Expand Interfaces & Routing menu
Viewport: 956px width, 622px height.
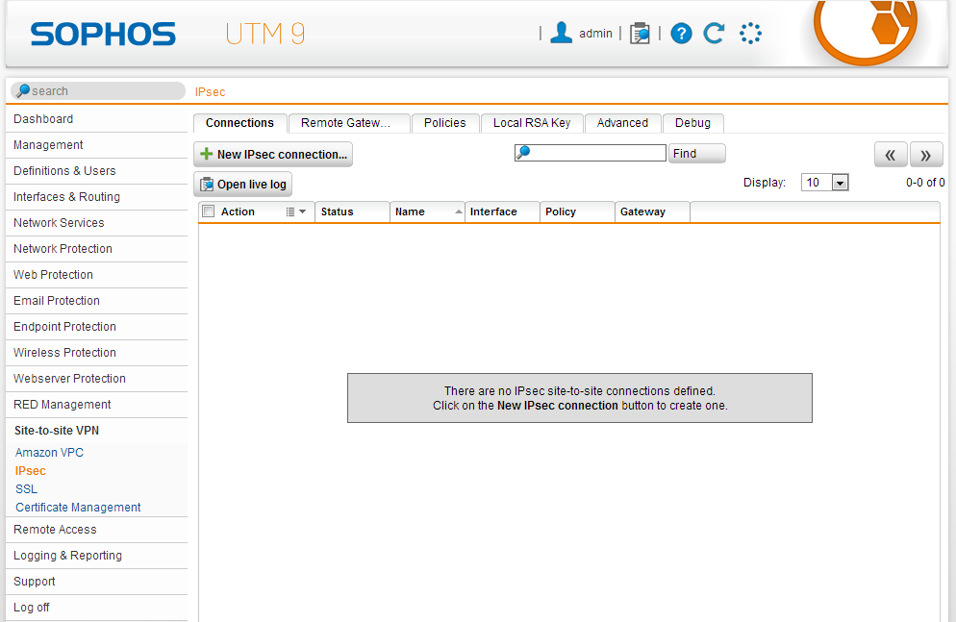pyautogui.click(x=97, y=197)
